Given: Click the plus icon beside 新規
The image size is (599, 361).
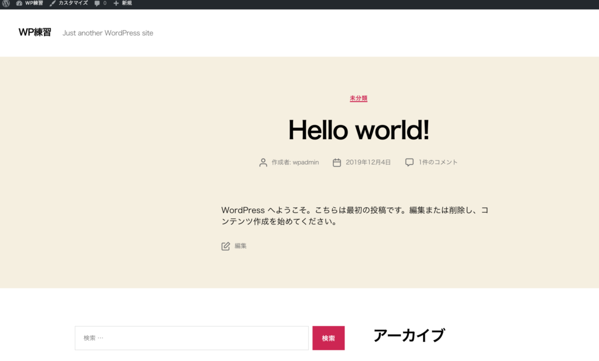Looking at the screenshot, I should point(116,4).
